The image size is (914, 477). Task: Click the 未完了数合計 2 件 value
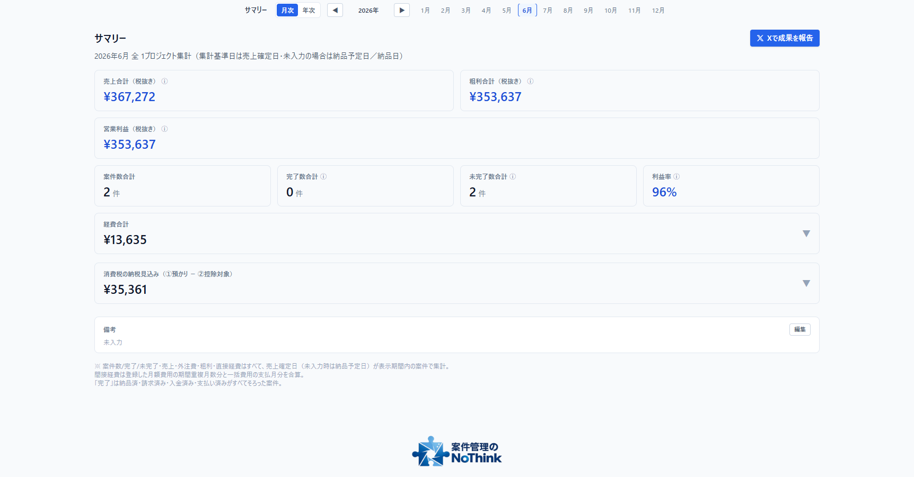(478, 192)
